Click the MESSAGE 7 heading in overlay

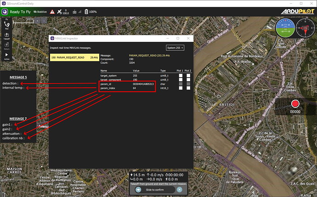(x=18, y=119)
